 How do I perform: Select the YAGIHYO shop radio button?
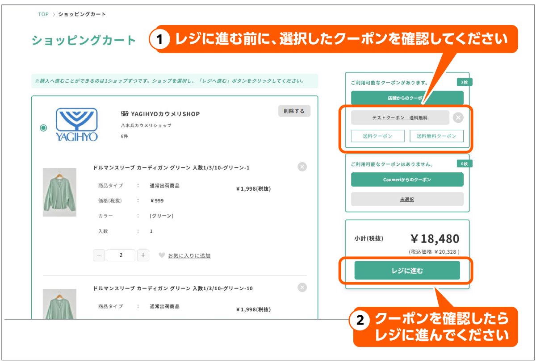(43, 128)
